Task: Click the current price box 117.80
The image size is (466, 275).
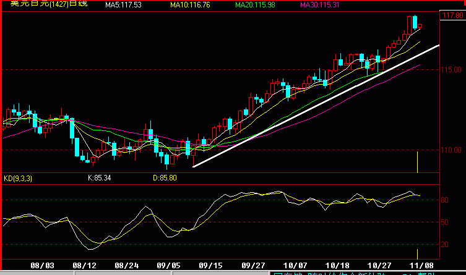Action: pyautogui.click(x=452, y=15)
